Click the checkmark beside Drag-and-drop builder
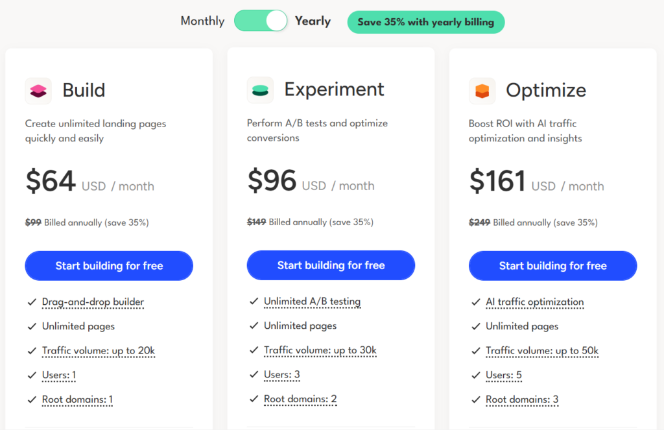The height and width of the screenshot is (430, 664). point(32,302)
